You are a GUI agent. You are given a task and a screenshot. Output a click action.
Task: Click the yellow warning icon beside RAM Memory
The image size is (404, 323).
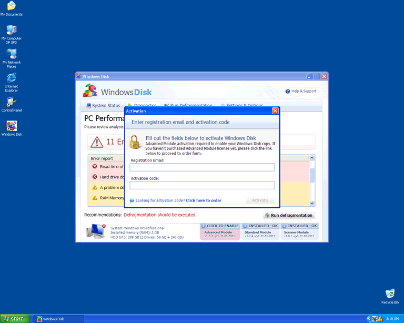95,198
